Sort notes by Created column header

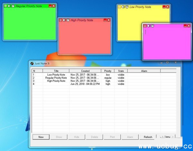(85, 71)
